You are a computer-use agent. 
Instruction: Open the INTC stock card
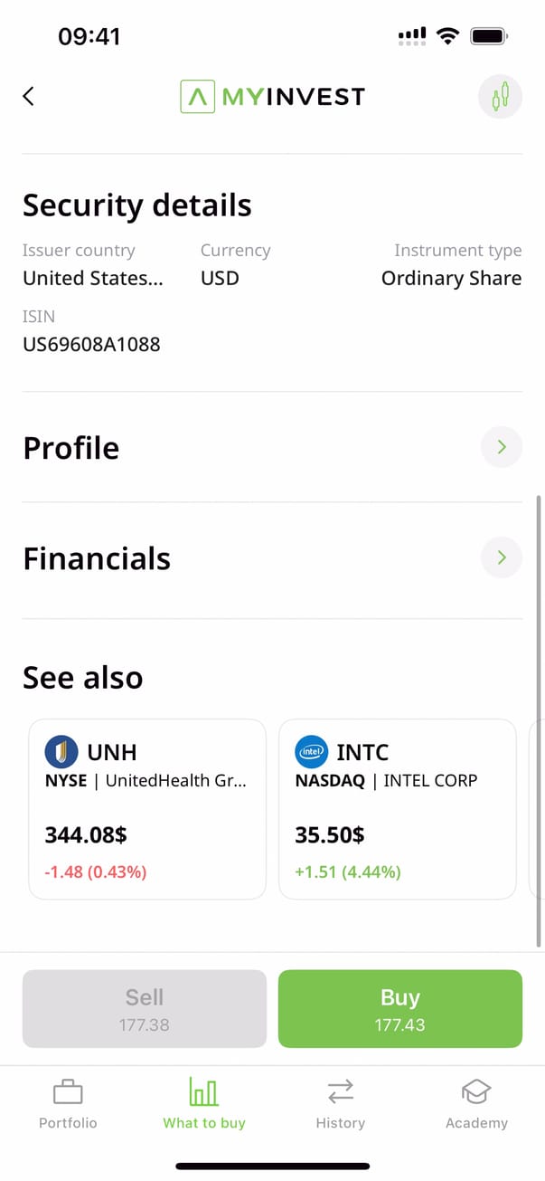pos(397,809)
